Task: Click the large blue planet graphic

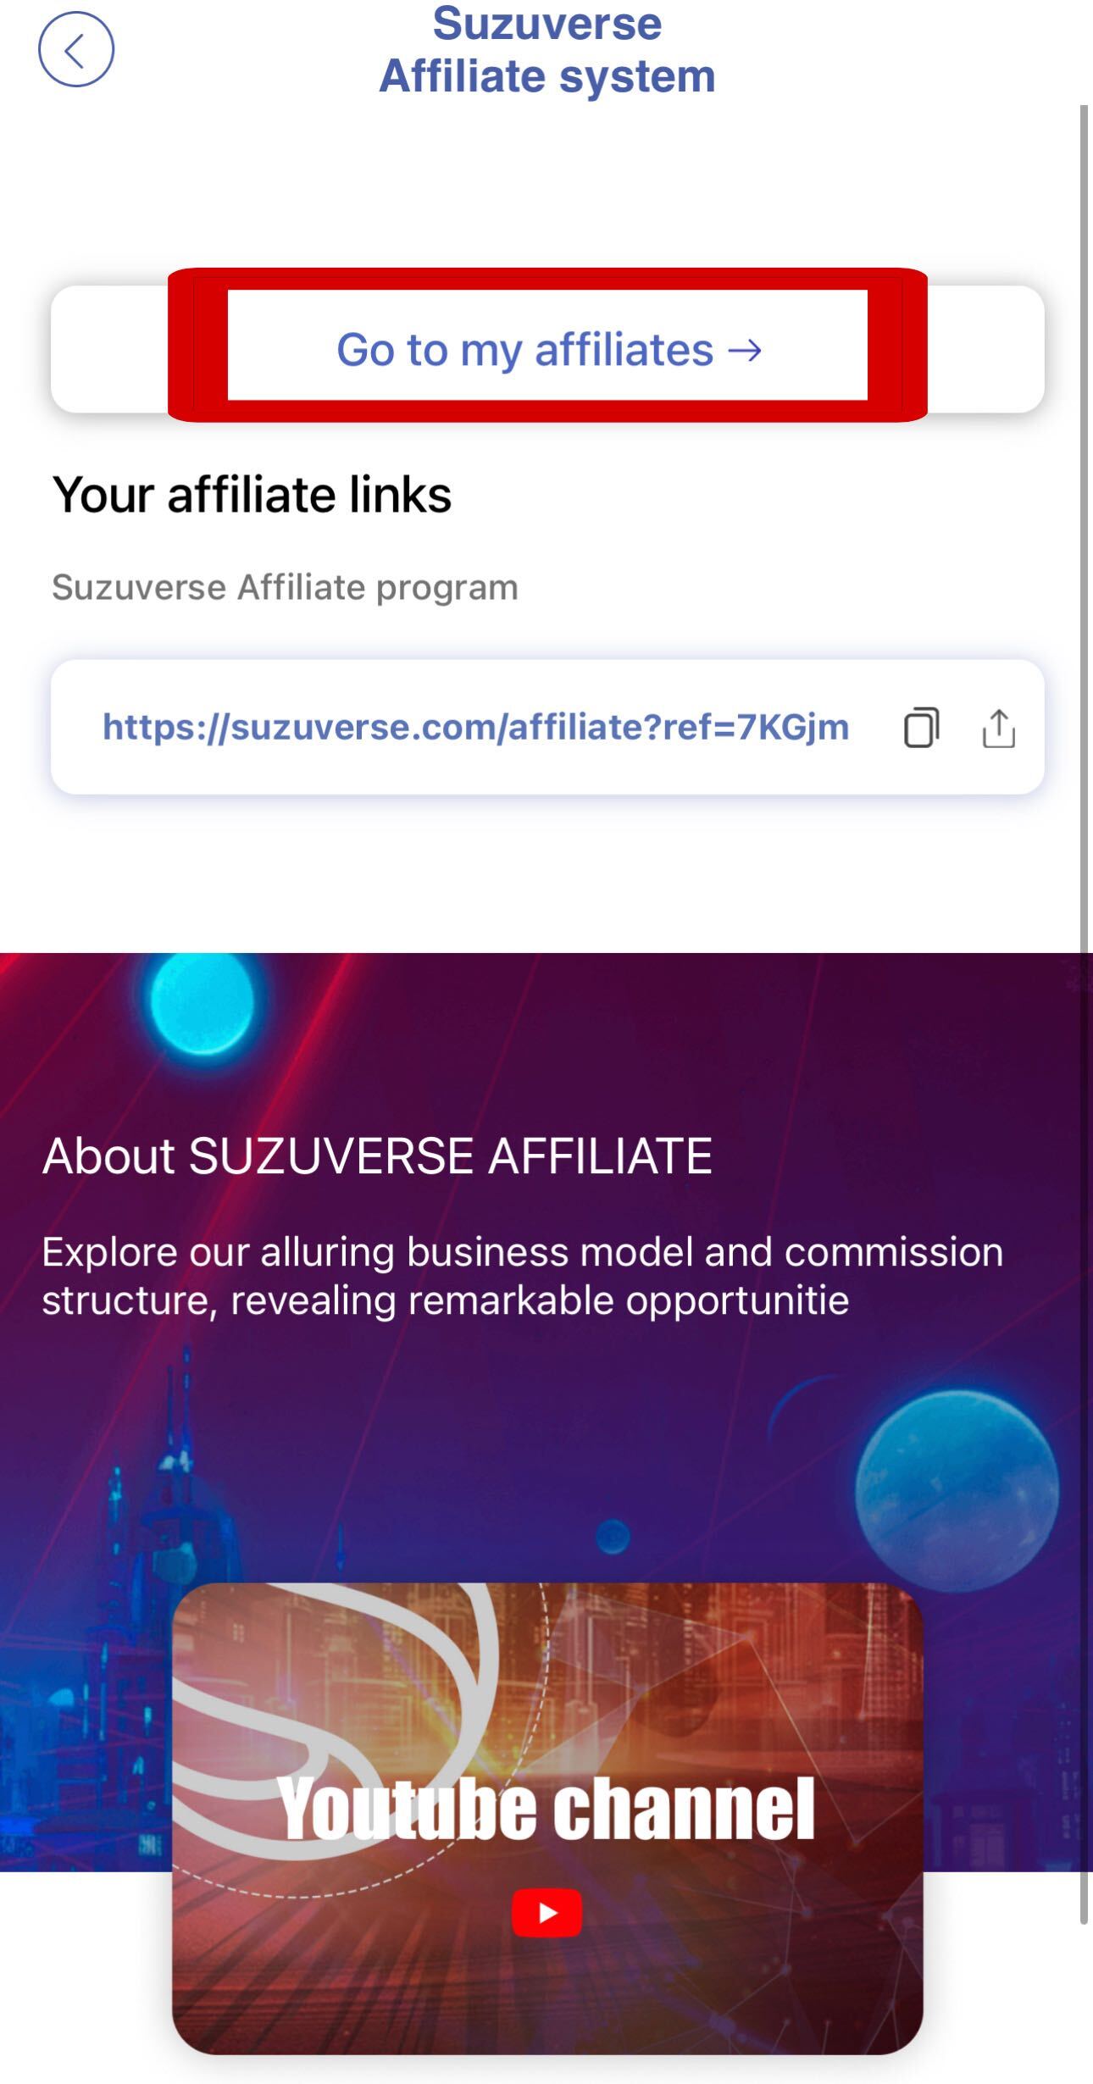Action: coord(956,1491)
